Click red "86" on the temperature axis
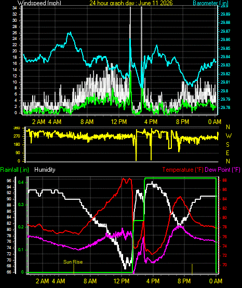 [224, 190]
